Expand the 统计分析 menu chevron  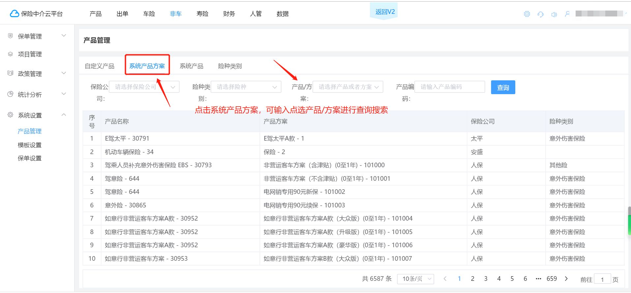point(64,94)
